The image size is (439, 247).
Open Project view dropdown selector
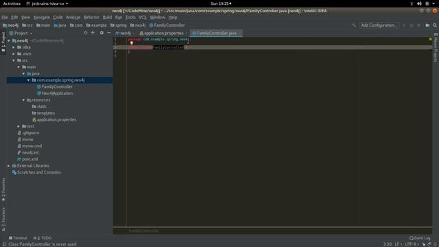click(x=21, y=33)
